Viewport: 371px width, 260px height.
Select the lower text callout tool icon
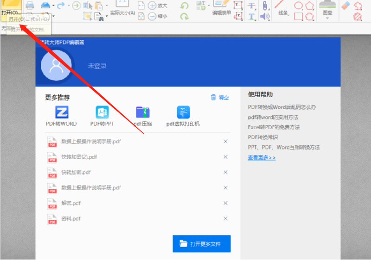click(x=238, y=16)
